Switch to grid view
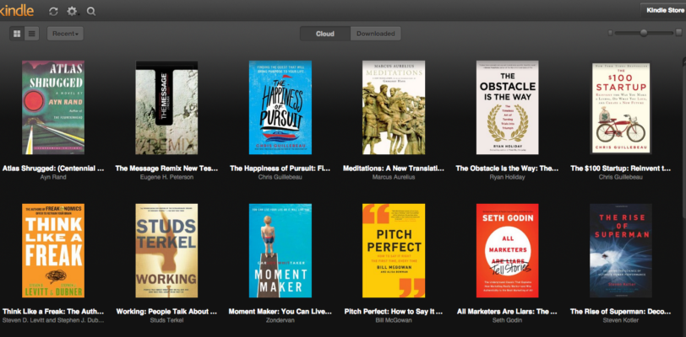Screen dimensions: 686x337 [17, 34]
